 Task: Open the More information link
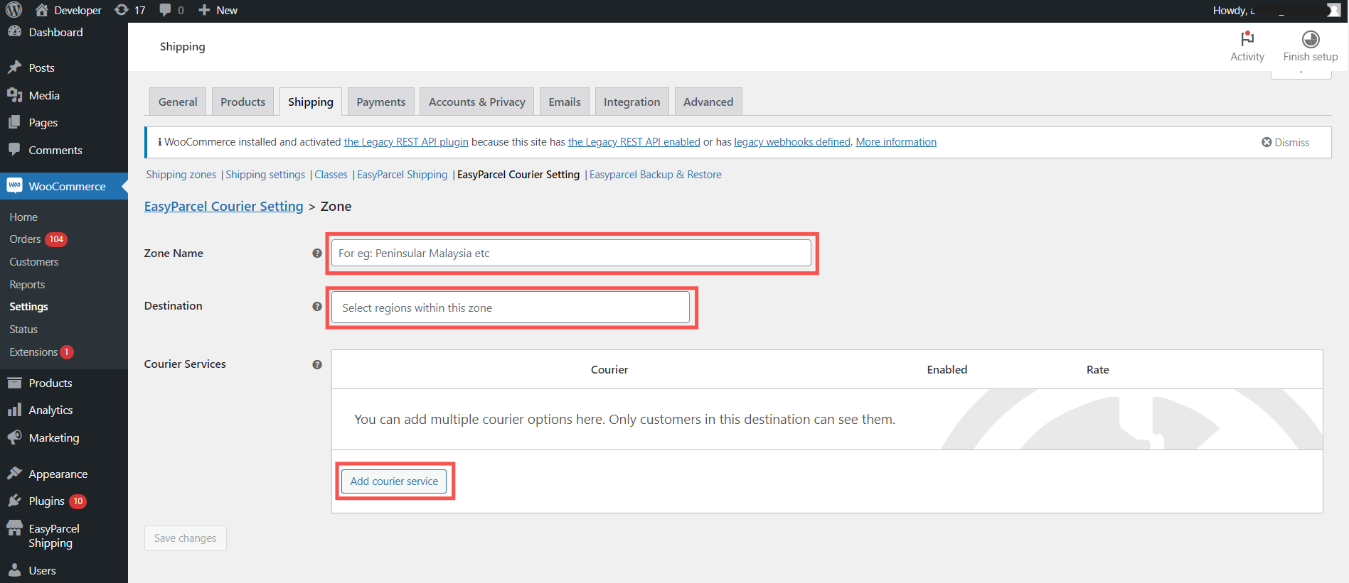(x=896, y=142)
